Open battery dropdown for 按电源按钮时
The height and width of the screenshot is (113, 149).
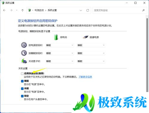60,45
